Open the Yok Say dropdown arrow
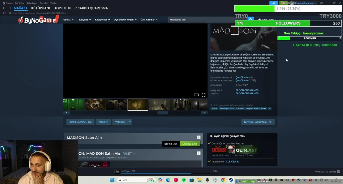 pos(130,122)
